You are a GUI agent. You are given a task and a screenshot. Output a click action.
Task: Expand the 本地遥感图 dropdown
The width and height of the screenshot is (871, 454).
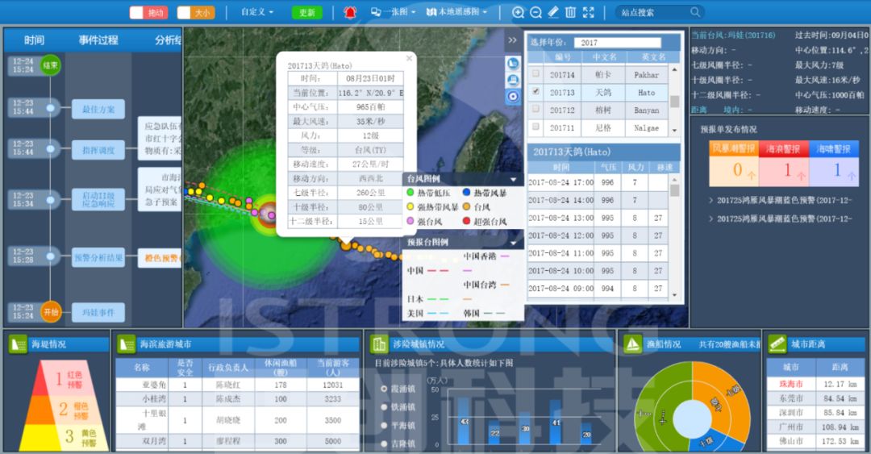457,12
